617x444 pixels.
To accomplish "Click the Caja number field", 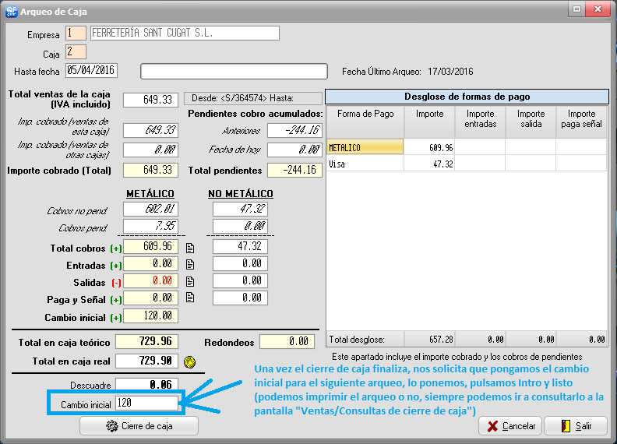I will pyautogui.click(x=76, y=52).
